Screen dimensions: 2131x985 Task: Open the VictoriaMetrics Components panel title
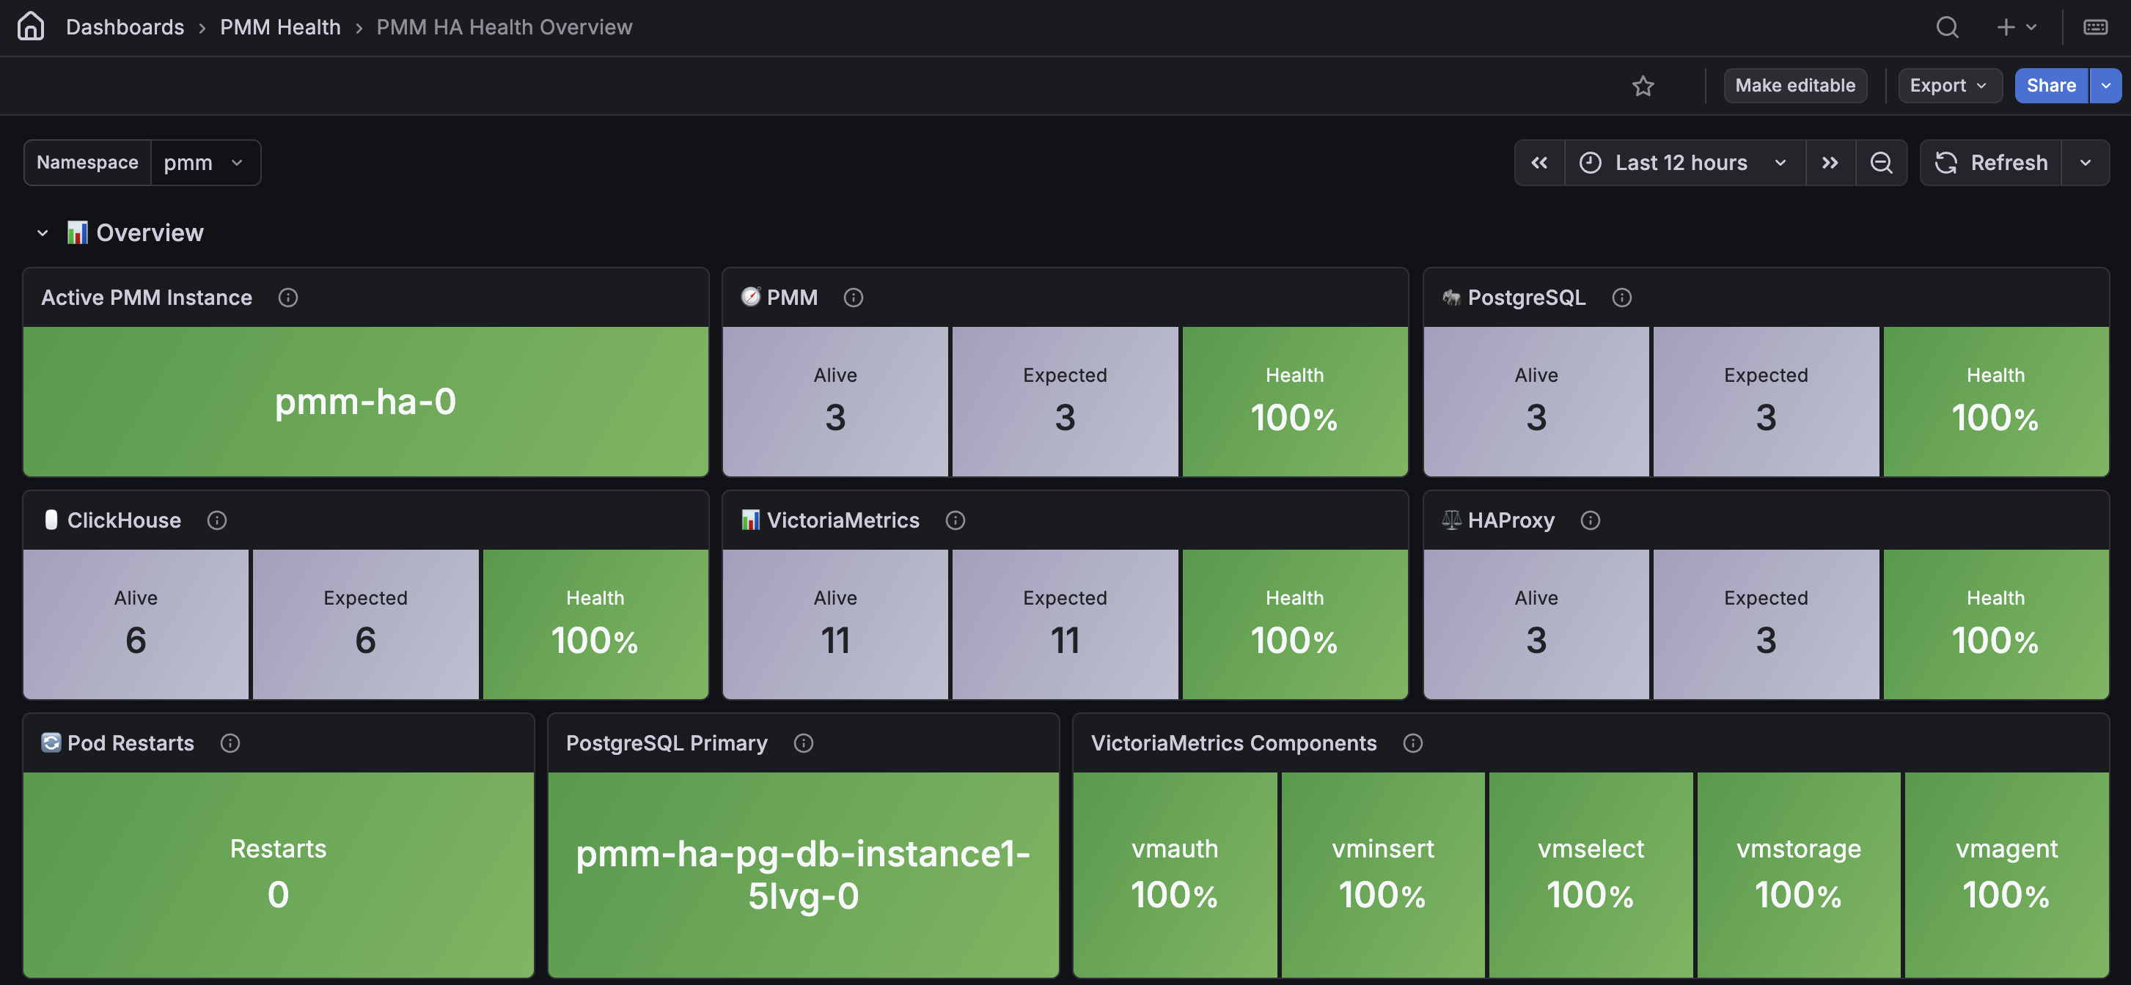coord(1233,743)
